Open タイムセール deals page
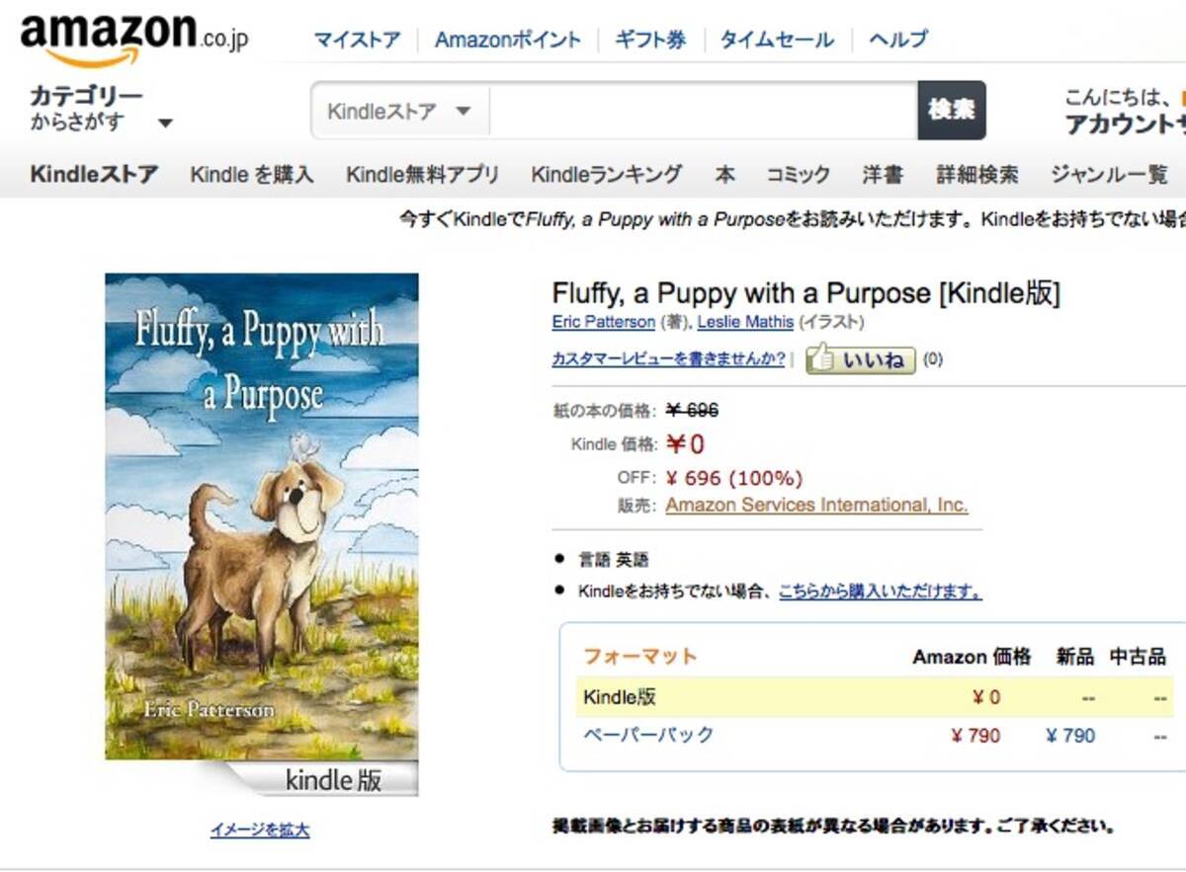The image size is (1186, 872). click(776, 40)
